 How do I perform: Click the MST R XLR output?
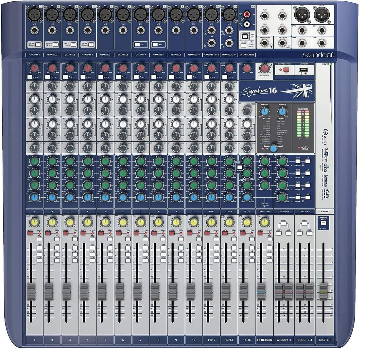click(x=322, y=14)
